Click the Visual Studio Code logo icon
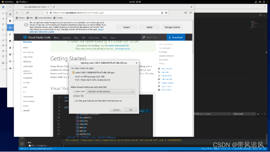The height and width of the screenshot is (152, 270). pyautogui.click(x=25, y=37)
